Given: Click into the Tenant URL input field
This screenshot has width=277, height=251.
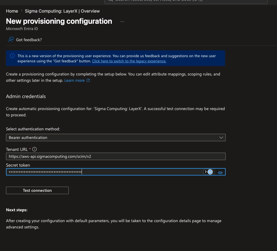Looking at the screenshot, I should pos(116,156).
